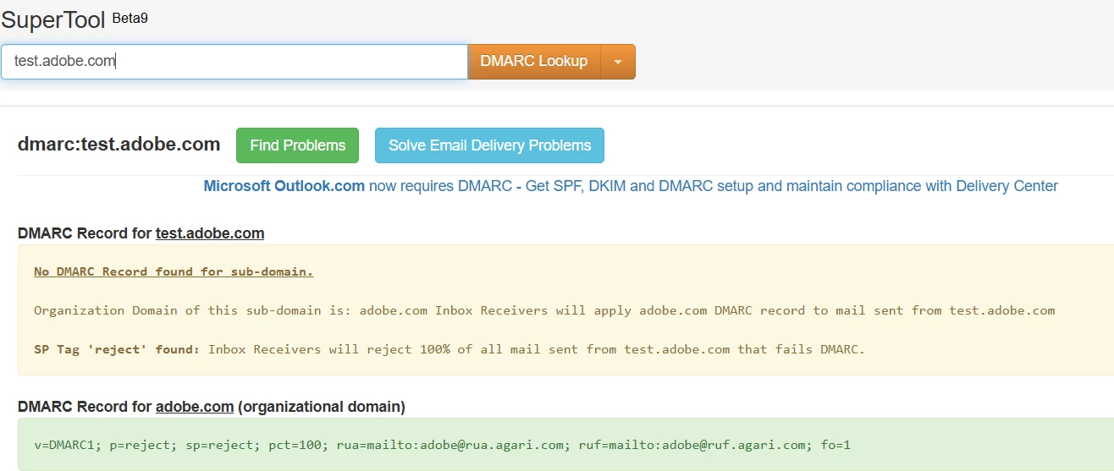The height and width of the screenshot is (471, 1114).
Task: Open Solve Email Delivery Problems
Action: 489,145
